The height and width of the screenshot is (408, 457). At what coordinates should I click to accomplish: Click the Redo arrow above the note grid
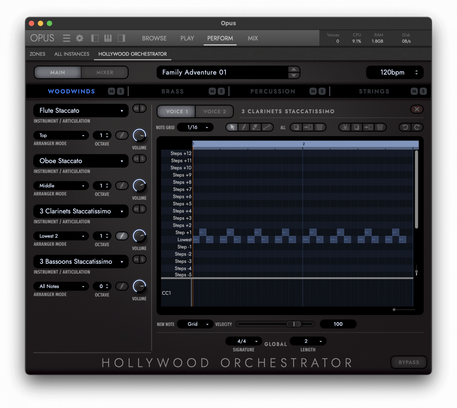click(x=417, y=127)
